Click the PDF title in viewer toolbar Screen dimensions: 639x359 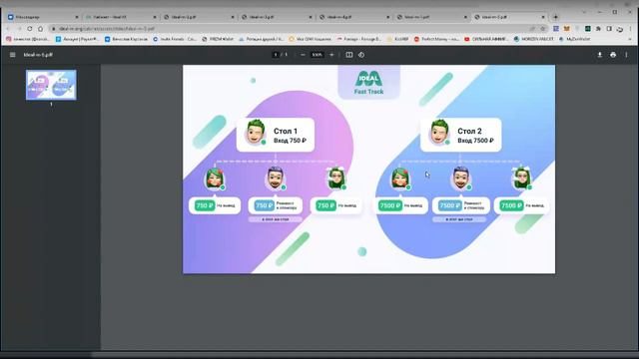pyautogui.click(x=38, y=55)
